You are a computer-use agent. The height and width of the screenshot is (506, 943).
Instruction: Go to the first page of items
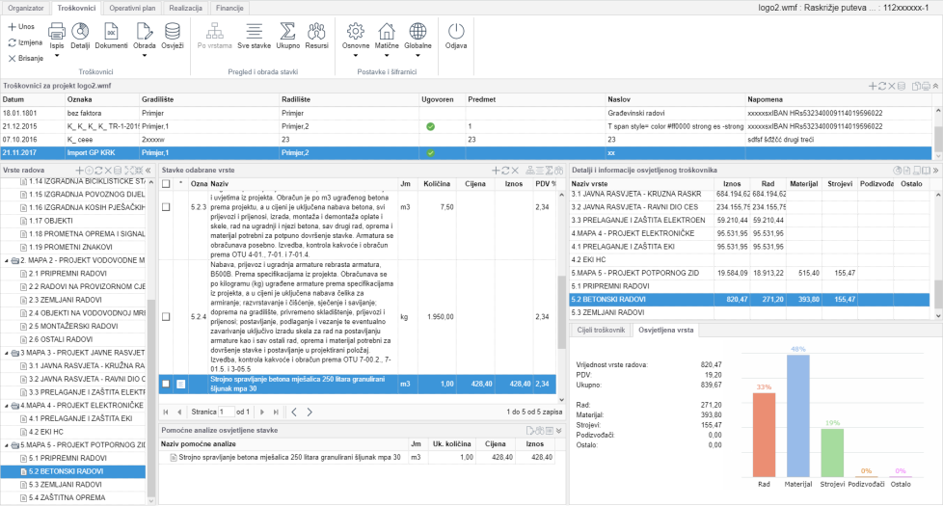pyautogui.click(x=166, y=413)
